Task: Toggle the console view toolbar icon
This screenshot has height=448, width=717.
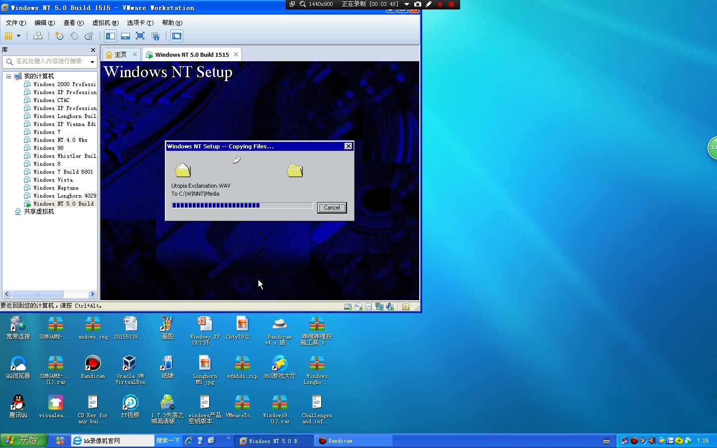Action: [177, 36]
